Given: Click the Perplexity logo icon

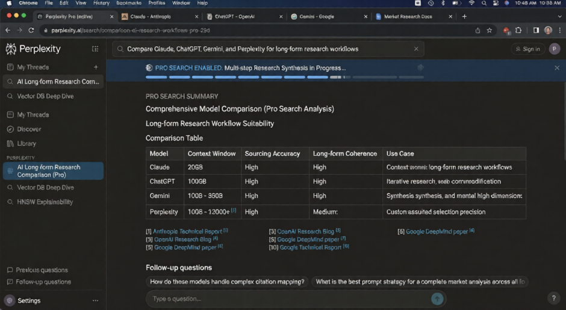Looking at the screenshot, I should [x=11, y=49].
